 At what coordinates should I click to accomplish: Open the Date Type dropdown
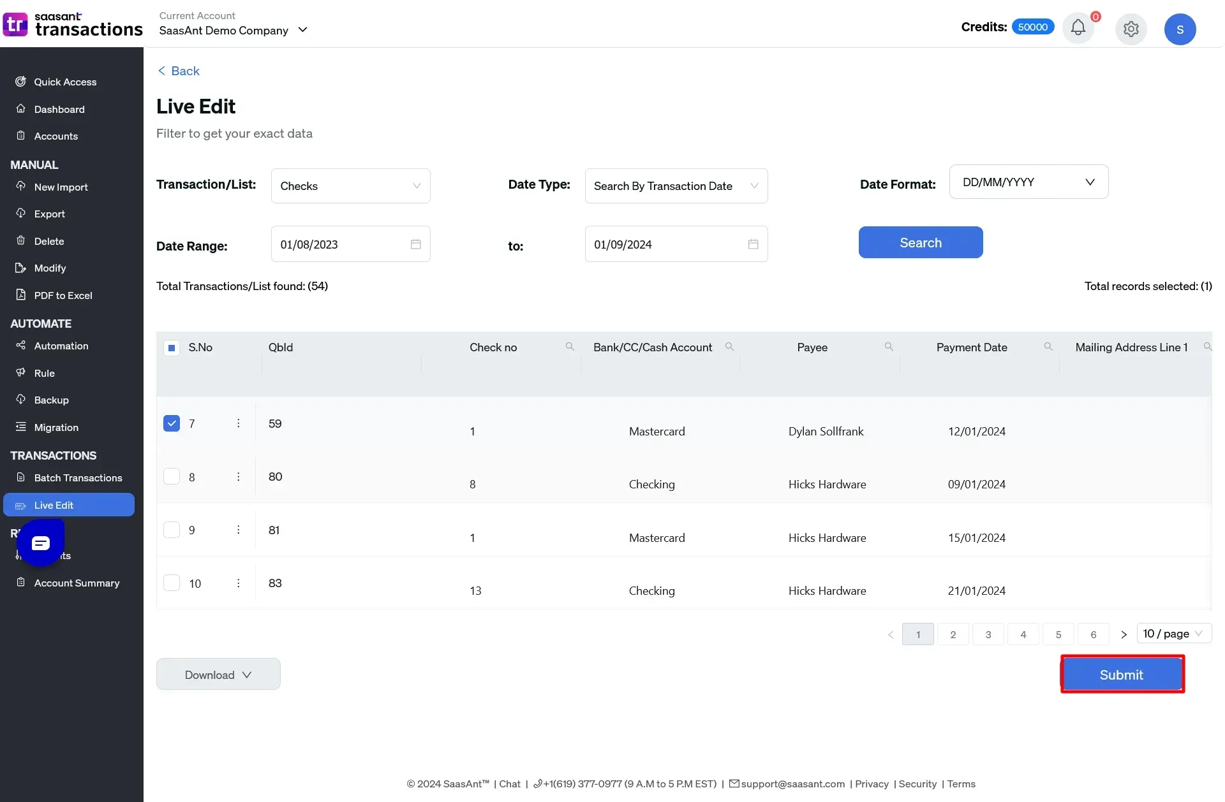[676, 186]
